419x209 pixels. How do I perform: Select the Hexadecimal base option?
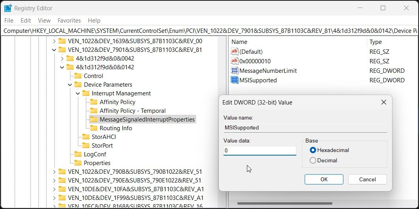(x=313, y=150)
